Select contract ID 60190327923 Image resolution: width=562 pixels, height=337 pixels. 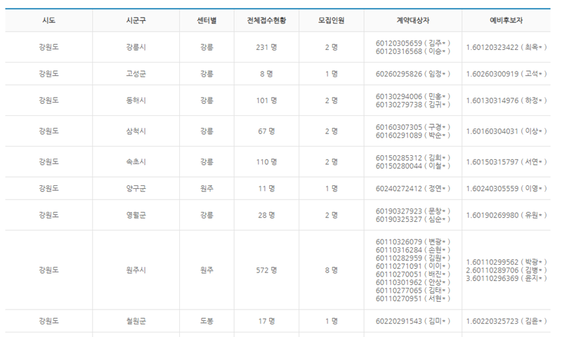399,211
